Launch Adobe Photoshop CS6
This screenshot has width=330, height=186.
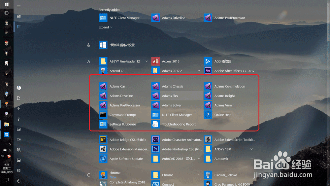click(177, 149)
